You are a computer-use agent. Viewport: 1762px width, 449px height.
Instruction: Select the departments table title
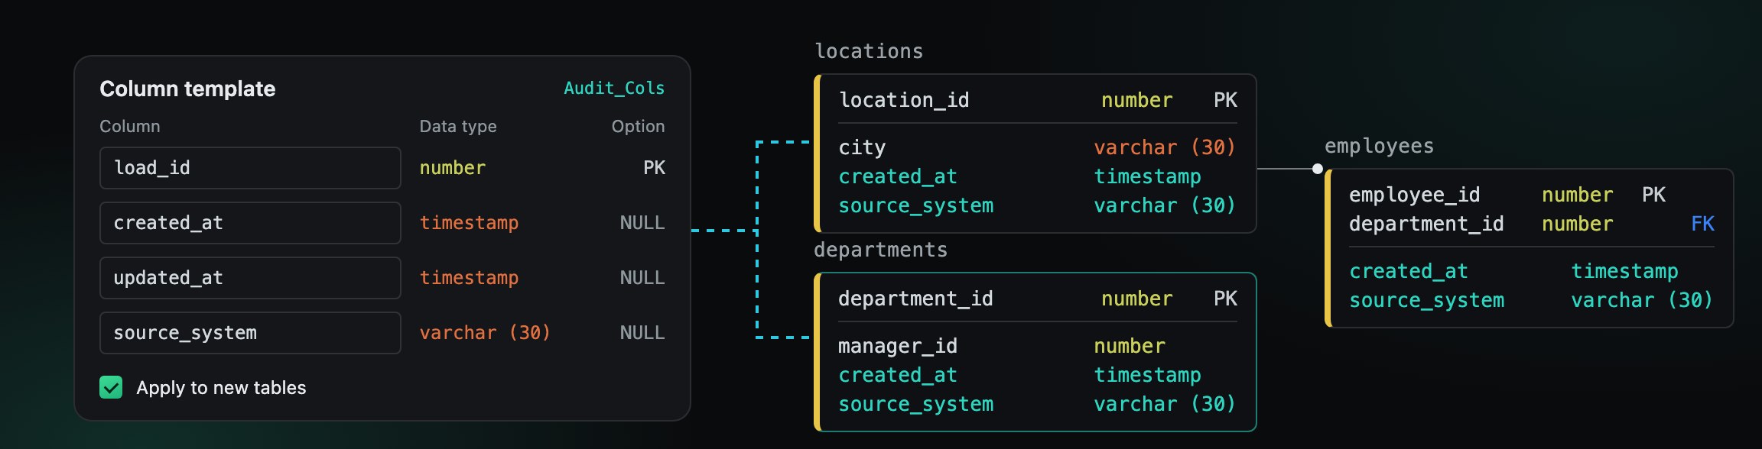pos(880,250)
